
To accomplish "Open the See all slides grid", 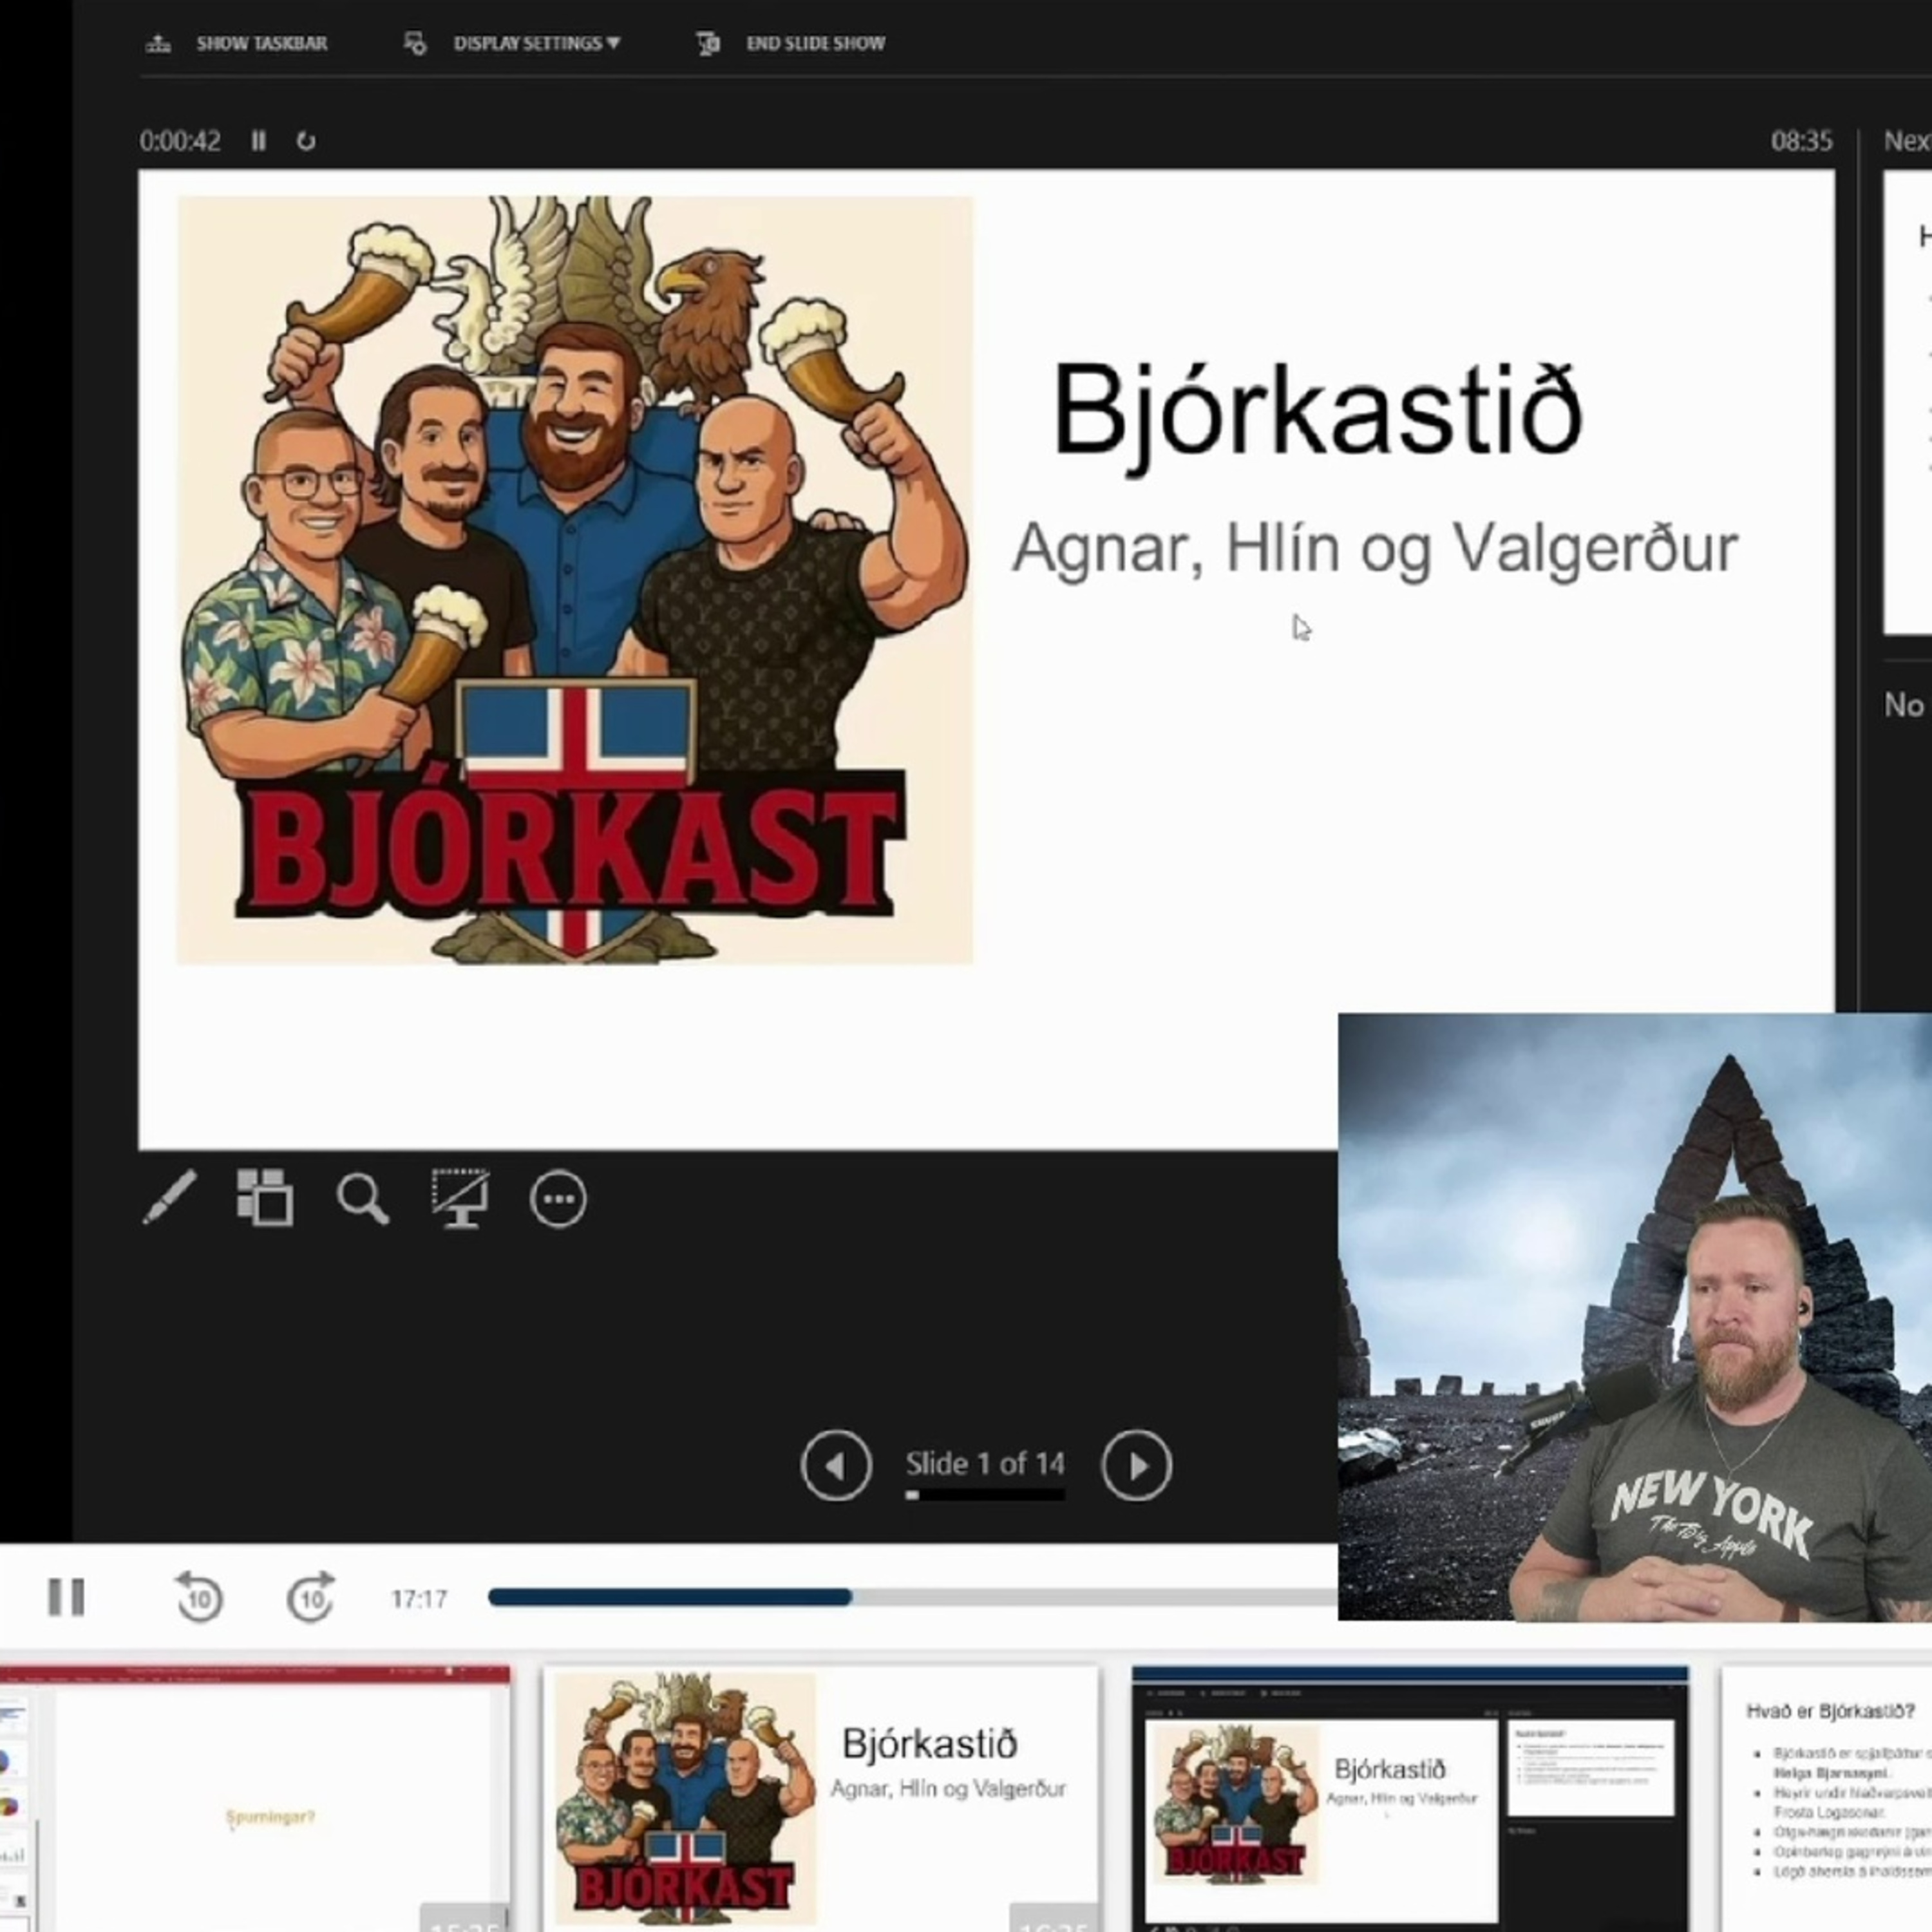I will click(x=265, y=1197).
